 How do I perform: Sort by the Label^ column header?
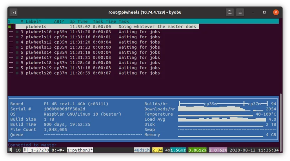pos(33,21)
